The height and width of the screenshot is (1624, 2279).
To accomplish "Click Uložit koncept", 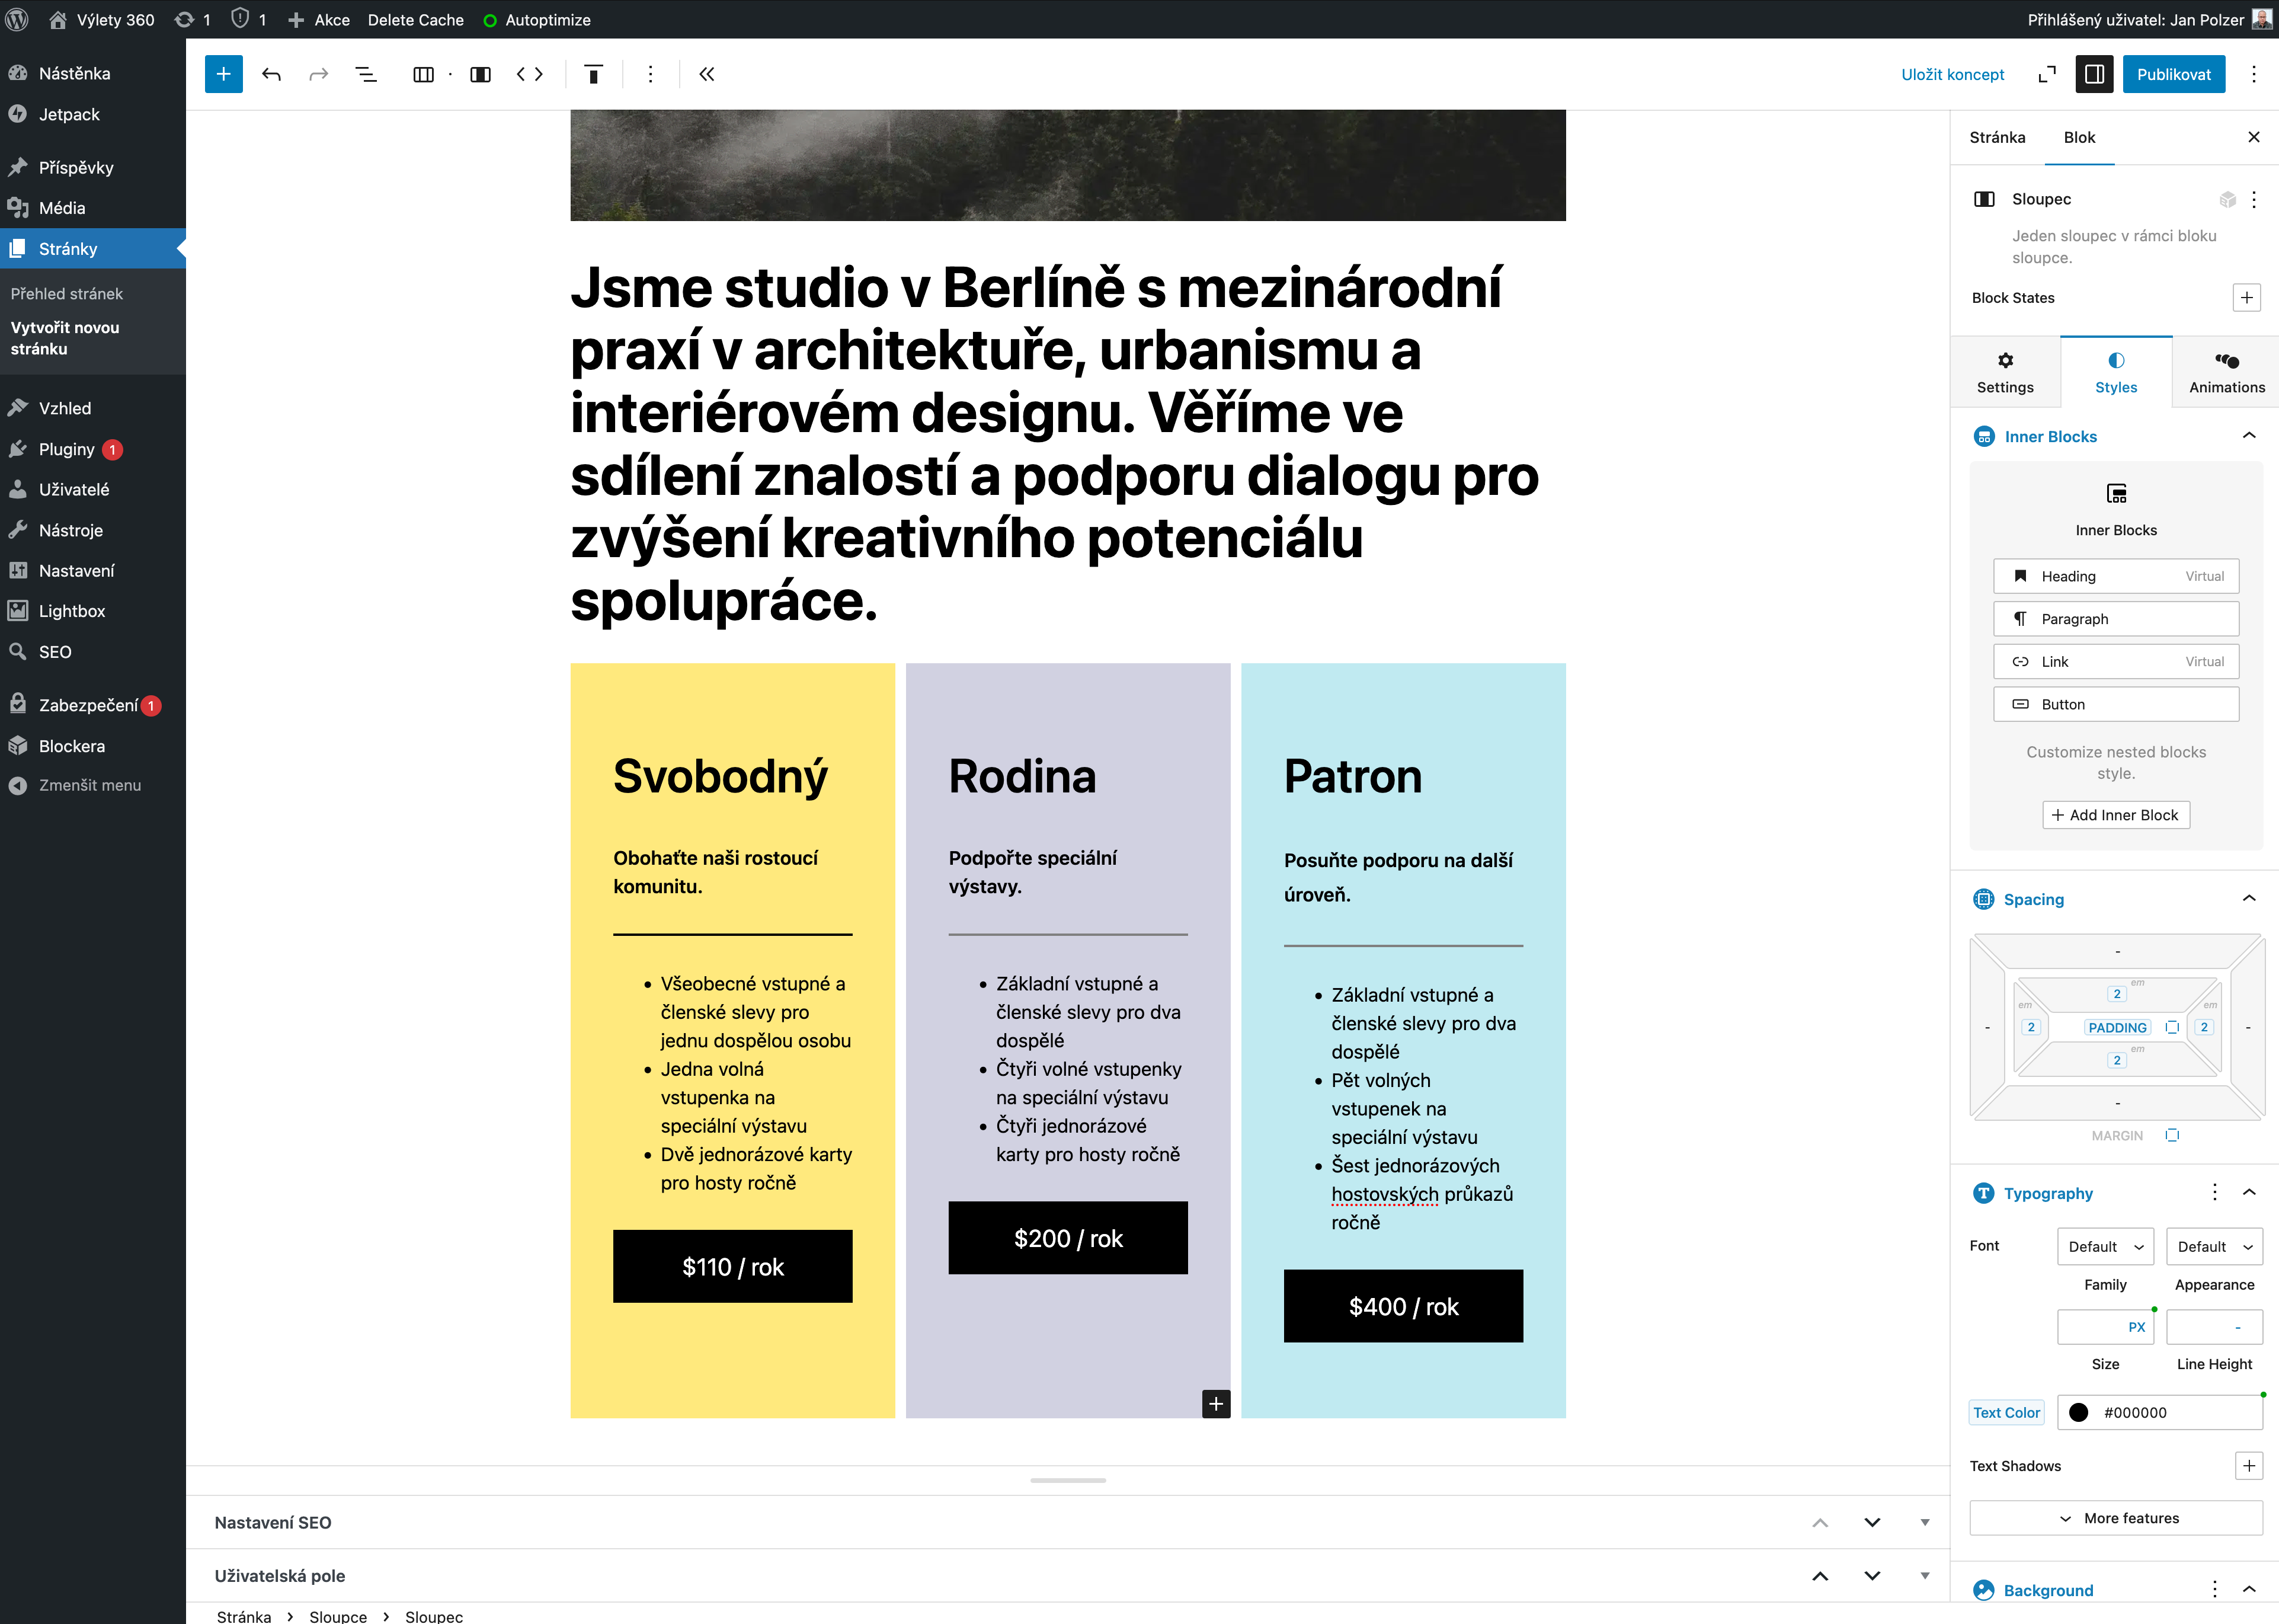I will click(x=1952, y=74).
